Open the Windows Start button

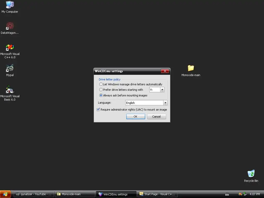[x=6, y=194]
